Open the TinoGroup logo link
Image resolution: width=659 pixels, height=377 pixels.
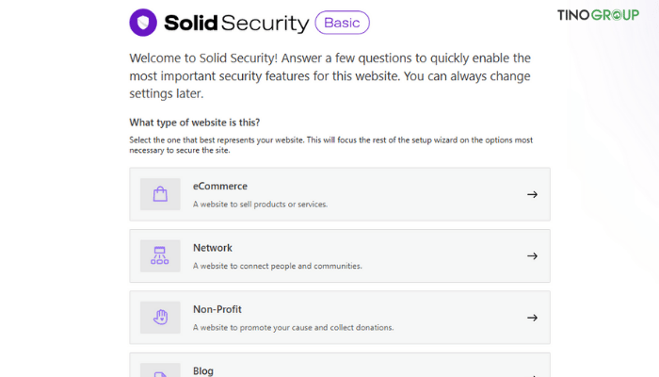pyautogui.click(x=598, y=15)
